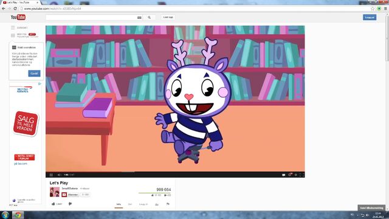Bookmark page with star icon
The image size is (389, 219).
click(373, 9)
